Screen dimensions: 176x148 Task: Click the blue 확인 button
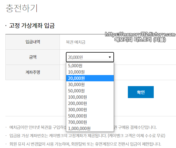pyautogui.click(x=140, y=92)
